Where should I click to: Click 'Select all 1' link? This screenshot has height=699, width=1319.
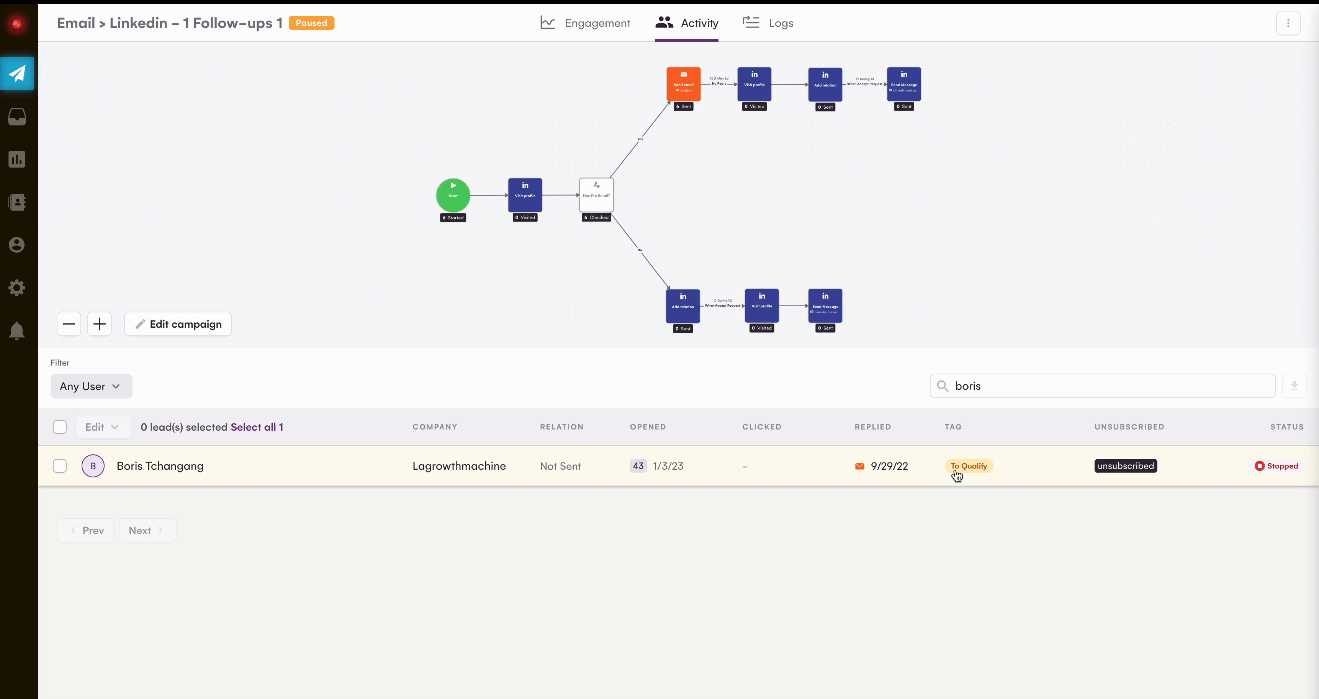tap(257, 426)
